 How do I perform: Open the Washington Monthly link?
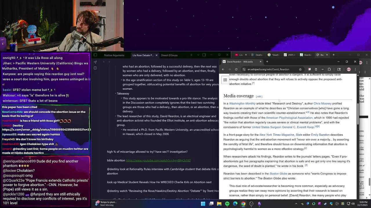click(x=242, y=103)
